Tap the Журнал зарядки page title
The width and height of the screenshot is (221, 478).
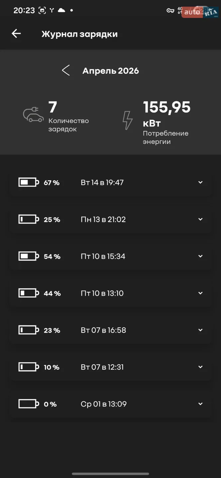[79, 34]
